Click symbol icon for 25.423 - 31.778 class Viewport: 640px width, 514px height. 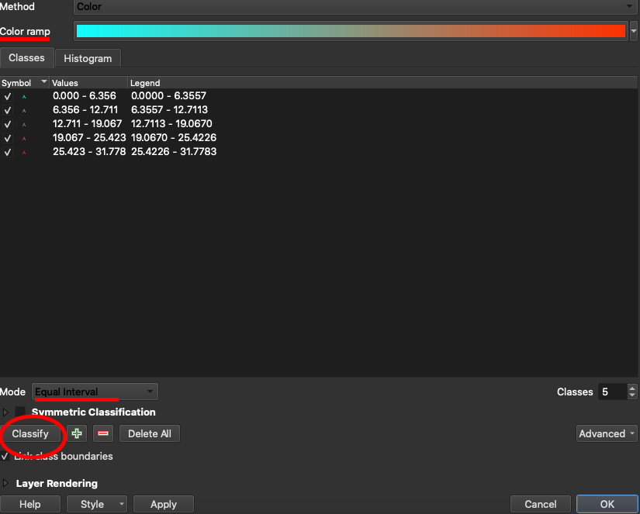point(24,153)
